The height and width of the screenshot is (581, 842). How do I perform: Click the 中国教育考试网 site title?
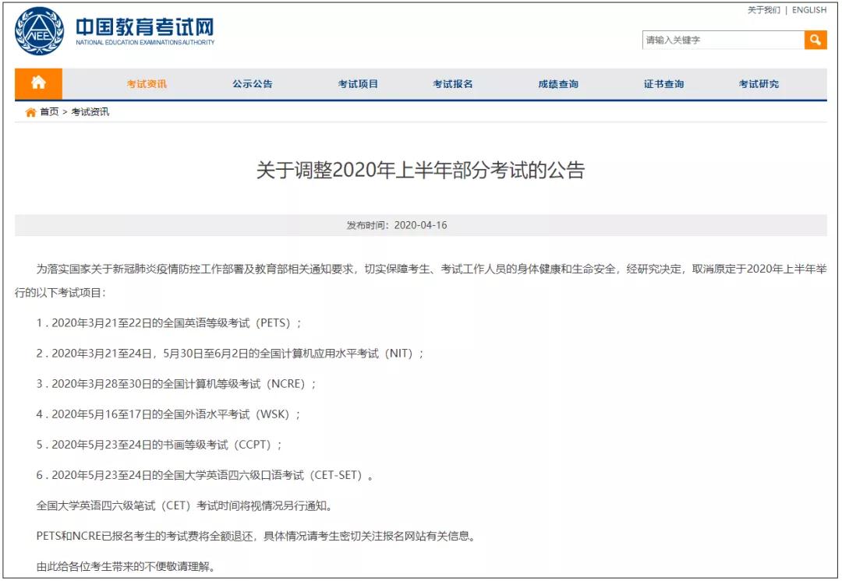(145, 26)
